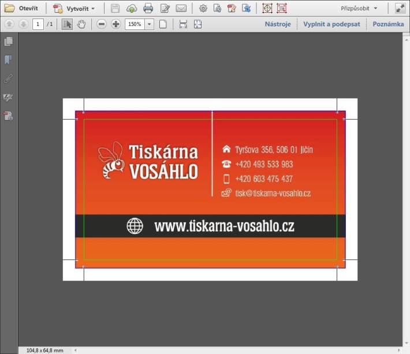Print the document with the printer icon

coord(148,8)
